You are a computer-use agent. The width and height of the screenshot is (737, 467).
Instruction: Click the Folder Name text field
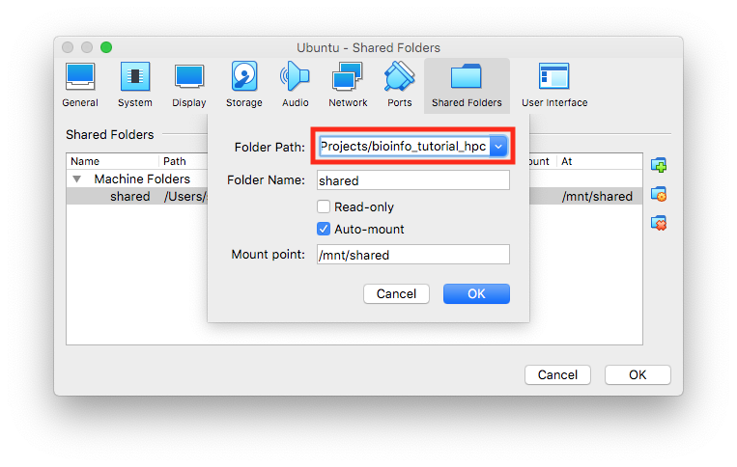[413, 180]
